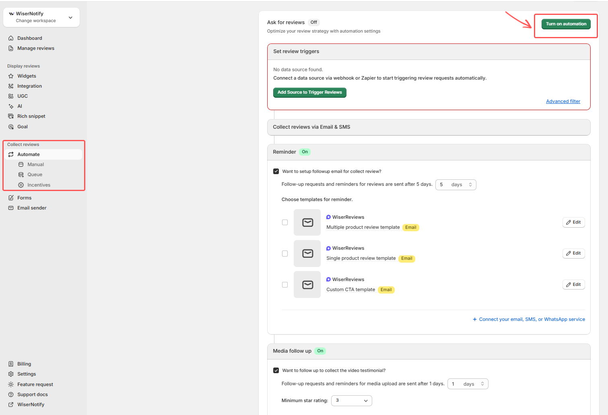Select the Email sender sidebar icon
Viewport: 608px width, 415px height.
pyautogui.click(x=11, y=207)
